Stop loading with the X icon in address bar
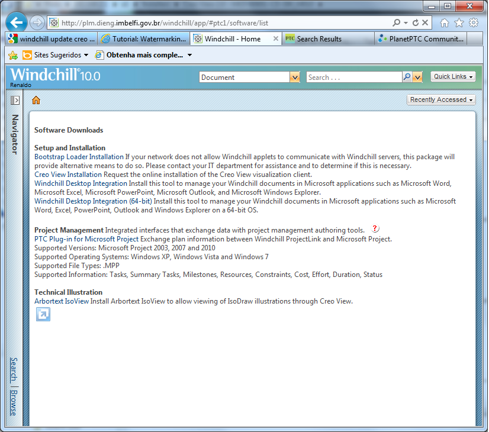 [x=424, y=22]
